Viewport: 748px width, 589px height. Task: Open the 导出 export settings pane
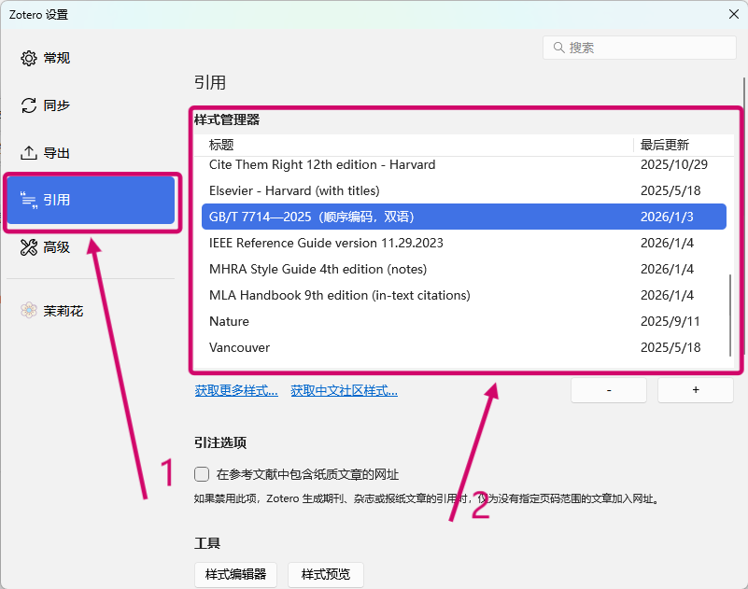(91, 153)
